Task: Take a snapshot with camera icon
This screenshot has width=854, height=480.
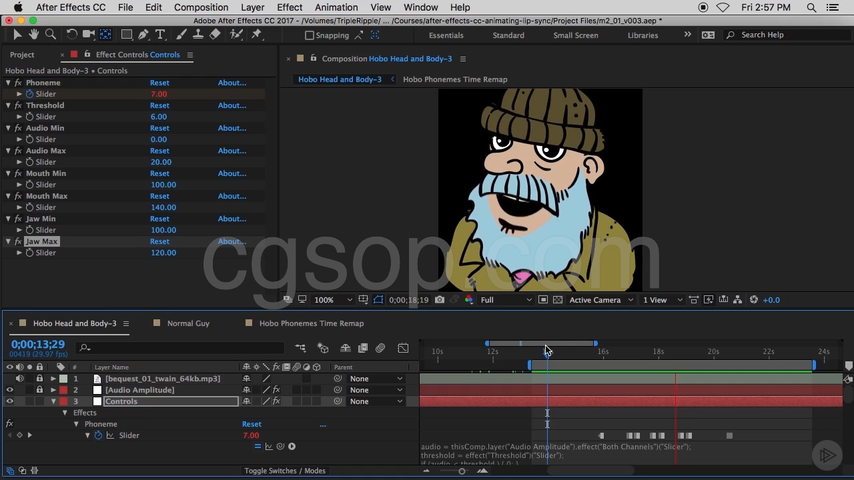Action: click(x=440, y=300)
